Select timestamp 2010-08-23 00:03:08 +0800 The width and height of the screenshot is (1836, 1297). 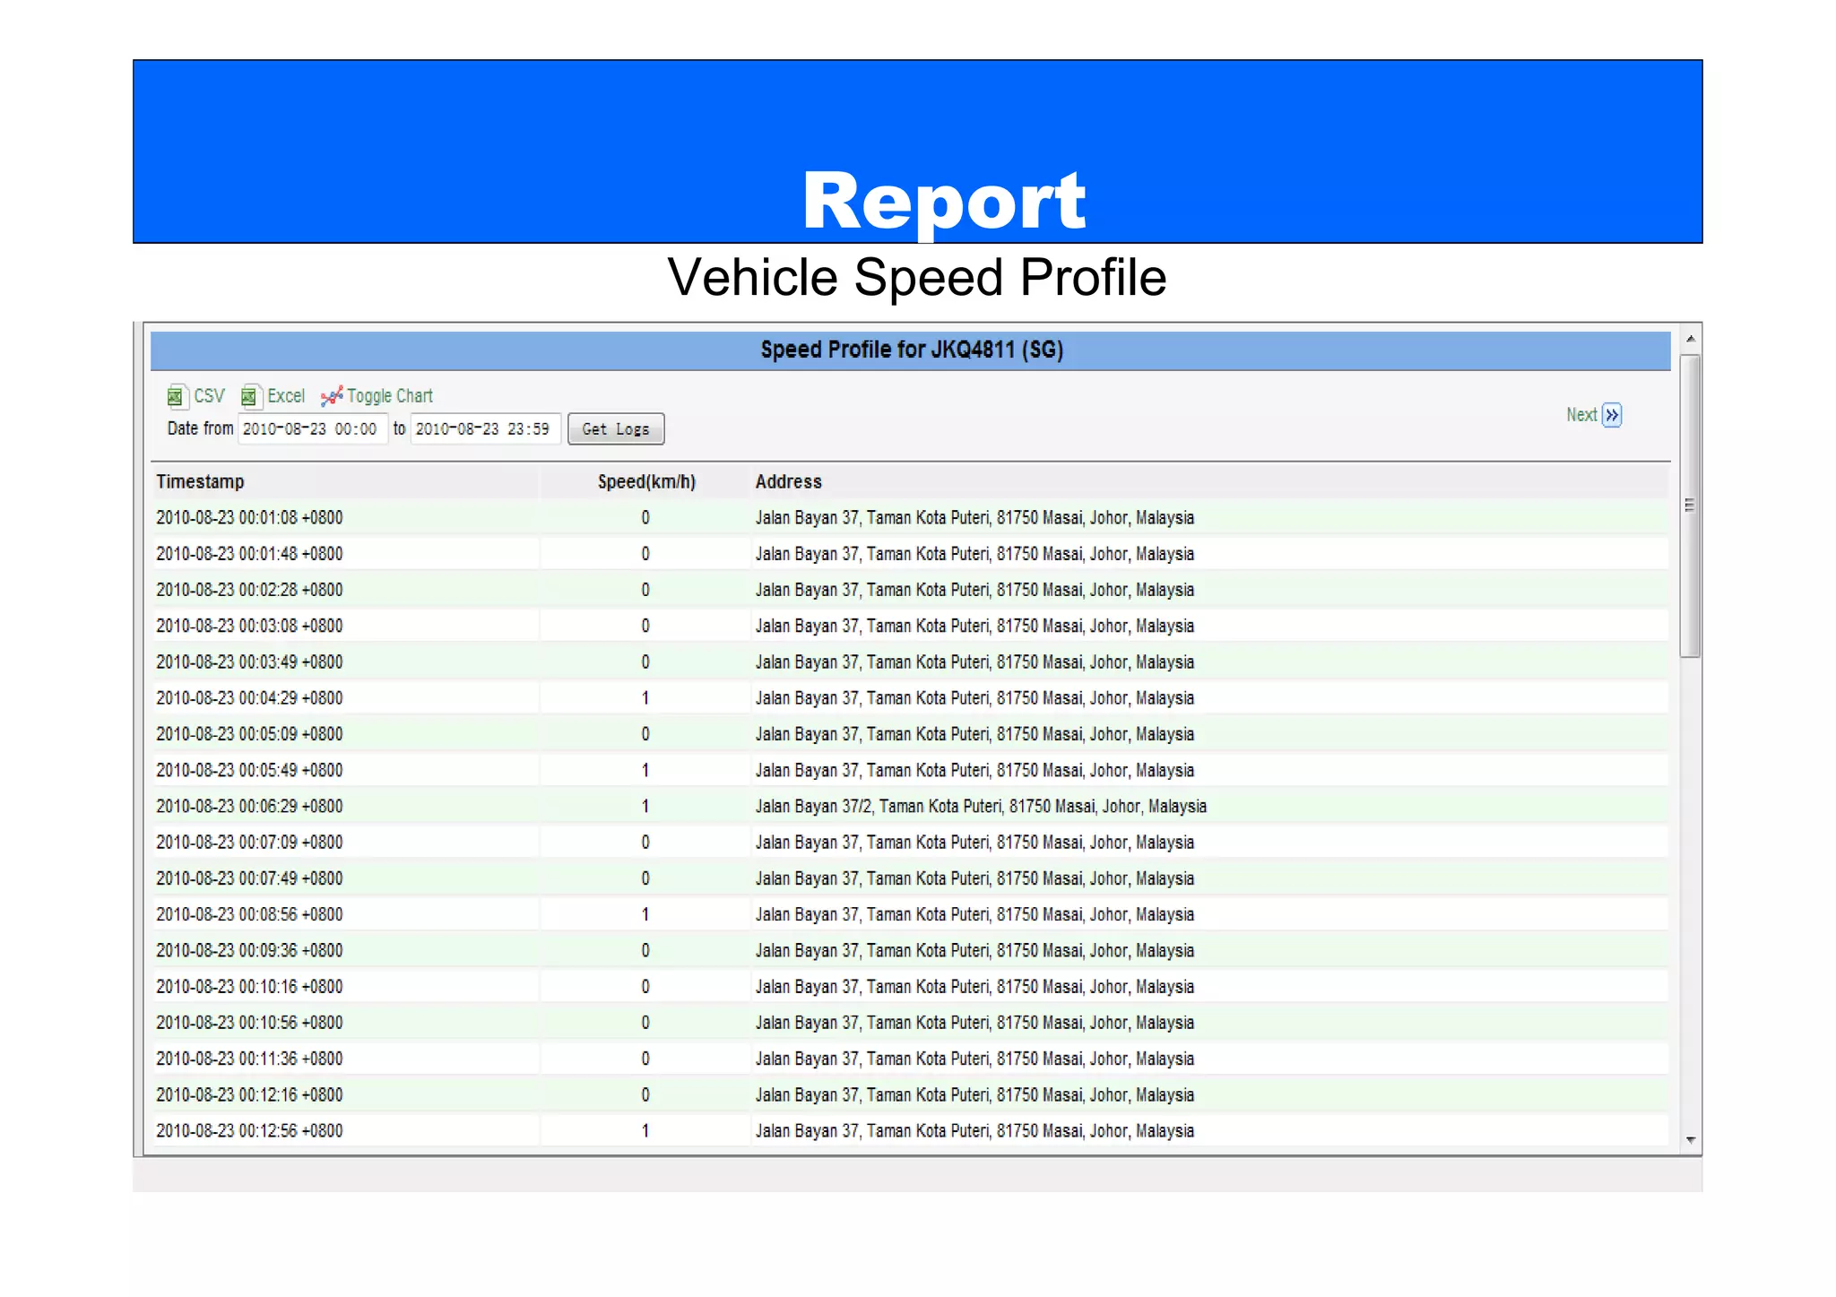tap(249, 626)
